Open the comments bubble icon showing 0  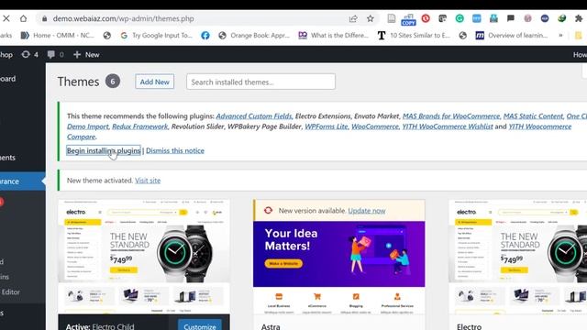click(x=55, y=55)
